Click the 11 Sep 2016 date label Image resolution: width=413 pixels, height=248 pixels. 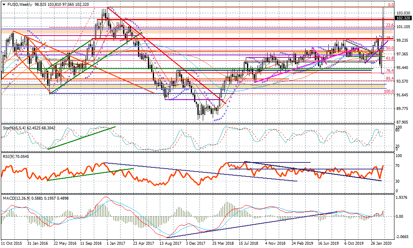tap(91, 243)
